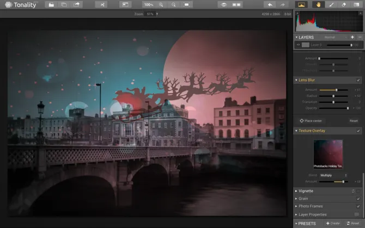This screenshot has height=228, width=365.
Task: Disable the Grain effect checkbox
Action: tap(358, 199)
